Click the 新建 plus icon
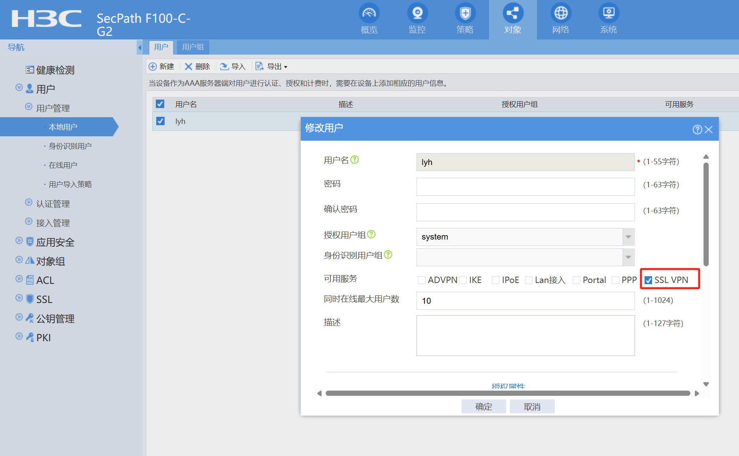The width and height of the screenshot is (739, 456). click(x=153, y=67)
